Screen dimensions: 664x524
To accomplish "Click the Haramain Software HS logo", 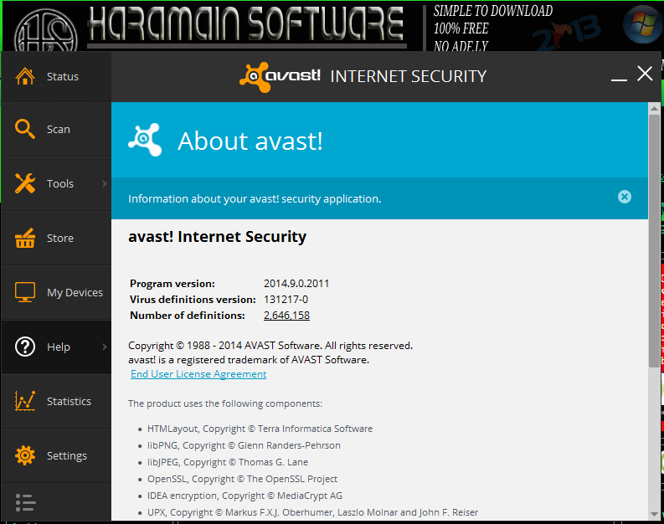I will point(45,32).
